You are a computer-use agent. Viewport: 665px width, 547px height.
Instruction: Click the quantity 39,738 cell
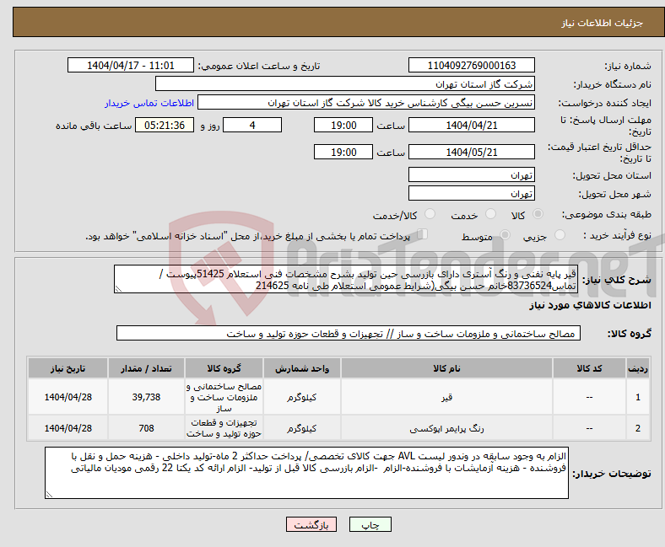(x=146, y=397)
